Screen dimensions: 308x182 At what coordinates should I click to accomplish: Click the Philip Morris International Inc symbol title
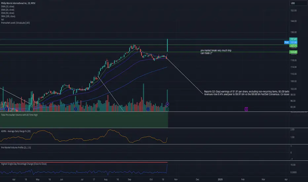coord(18,3)
